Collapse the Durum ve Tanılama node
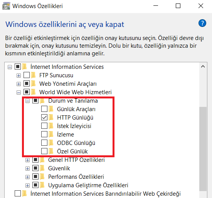 [27, 101]
